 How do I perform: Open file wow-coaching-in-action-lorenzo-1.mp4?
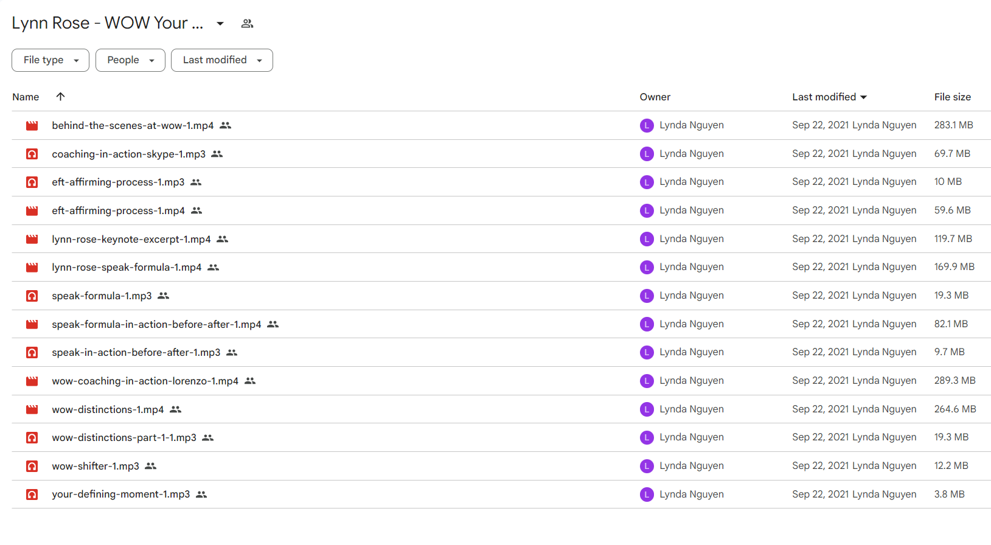point(145,381)
